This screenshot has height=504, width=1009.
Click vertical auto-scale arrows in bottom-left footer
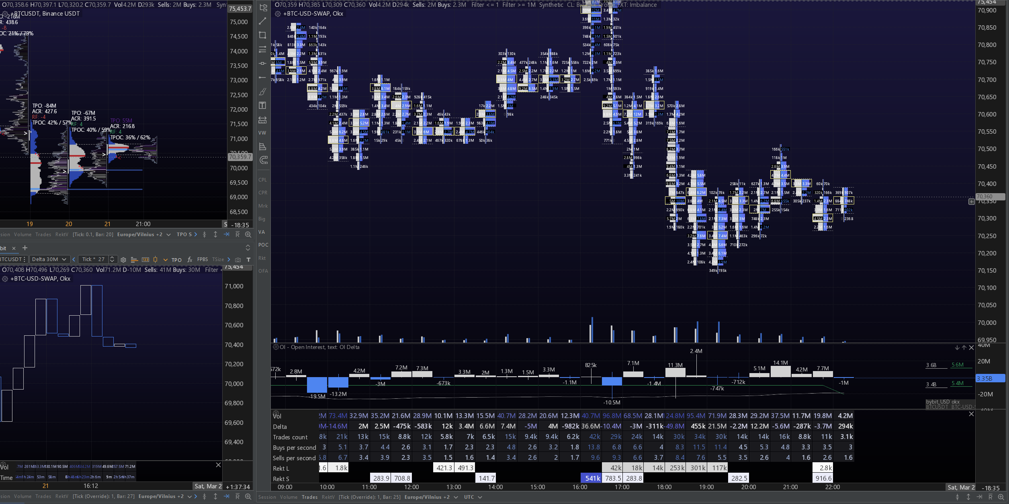[x=215, y=496]
